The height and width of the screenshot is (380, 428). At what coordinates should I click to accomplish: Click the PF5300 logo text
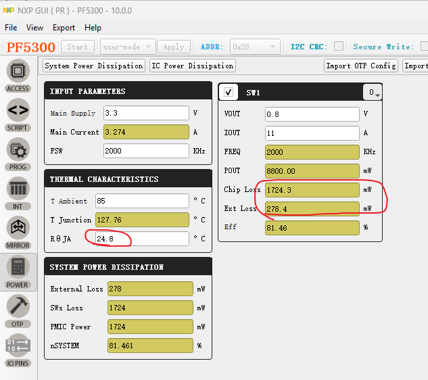(31, 47)
